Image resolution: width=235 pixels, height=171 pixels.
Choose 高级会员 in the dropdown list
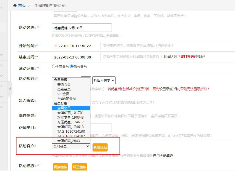click(x=64, y=89)
